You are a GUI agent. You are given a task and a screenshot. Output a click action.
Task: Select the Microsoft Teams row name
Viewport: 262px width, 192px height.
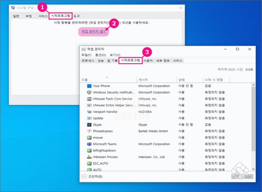pyautogui.click(x=105, y=144)
